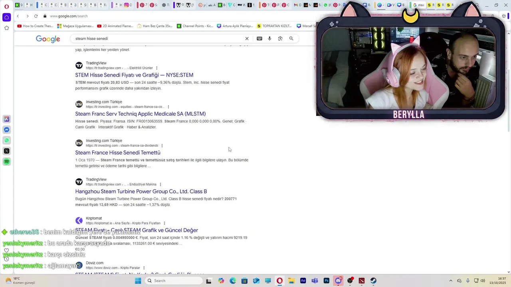Go back to the previous page
The height and width of the screenshot is (287, 511).
click(x=18, y=16)
